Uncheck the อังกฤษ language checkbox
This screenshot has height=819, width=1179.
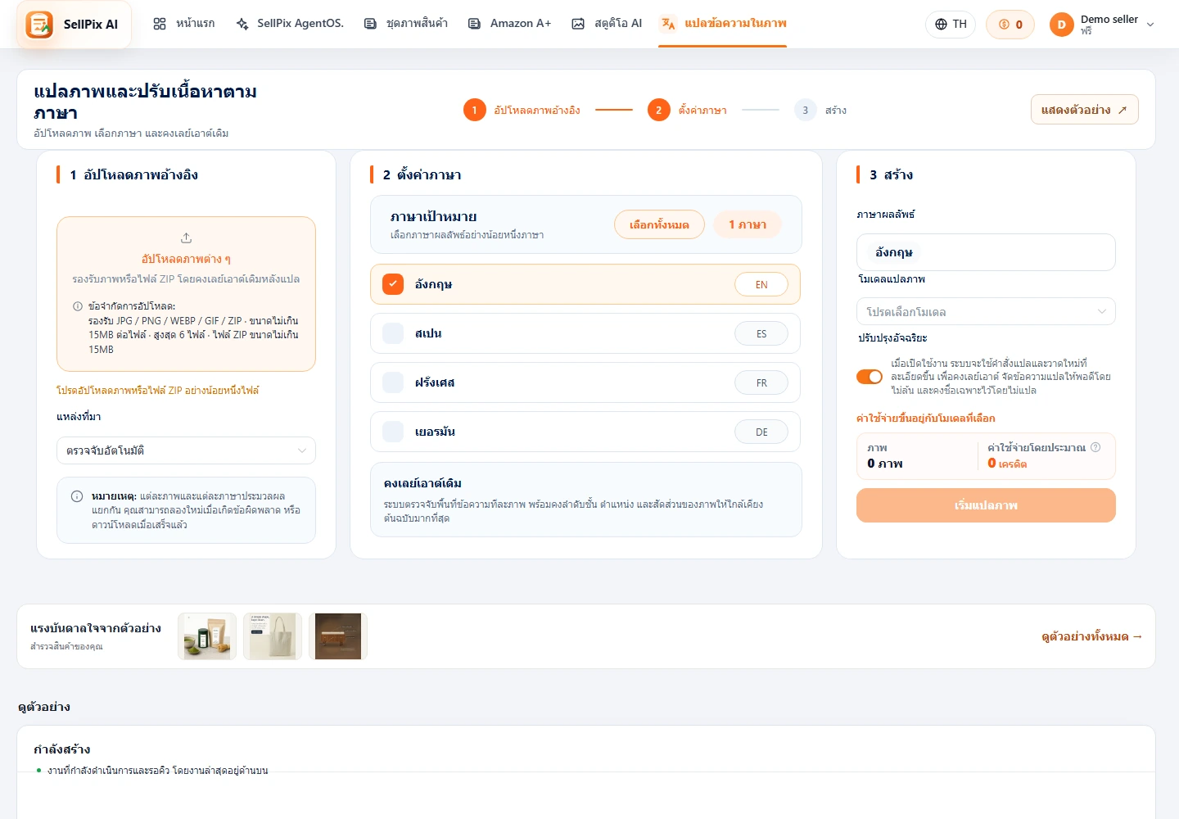click(393, 284)
